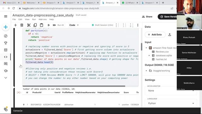The width and height of the screenshot is (202, 114).
Task: Open the hamburger main menu
Action: tap(6, 16)
